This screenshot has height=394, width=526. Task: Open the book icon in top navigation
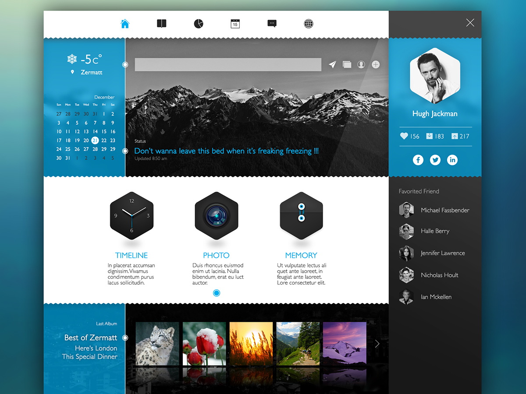coord(162,24)
